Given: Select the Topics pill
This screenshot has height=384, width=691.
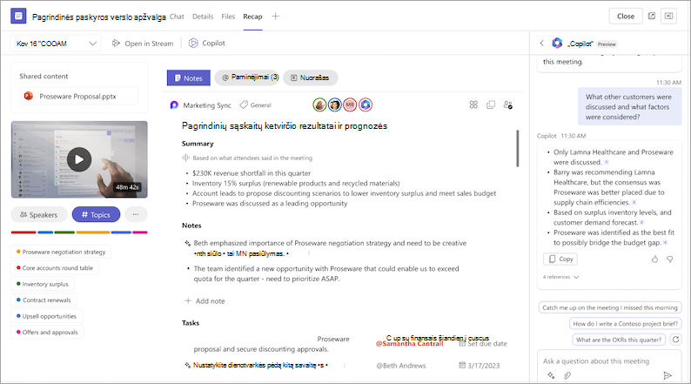Looking at the screenshot, I should [96, 215].
